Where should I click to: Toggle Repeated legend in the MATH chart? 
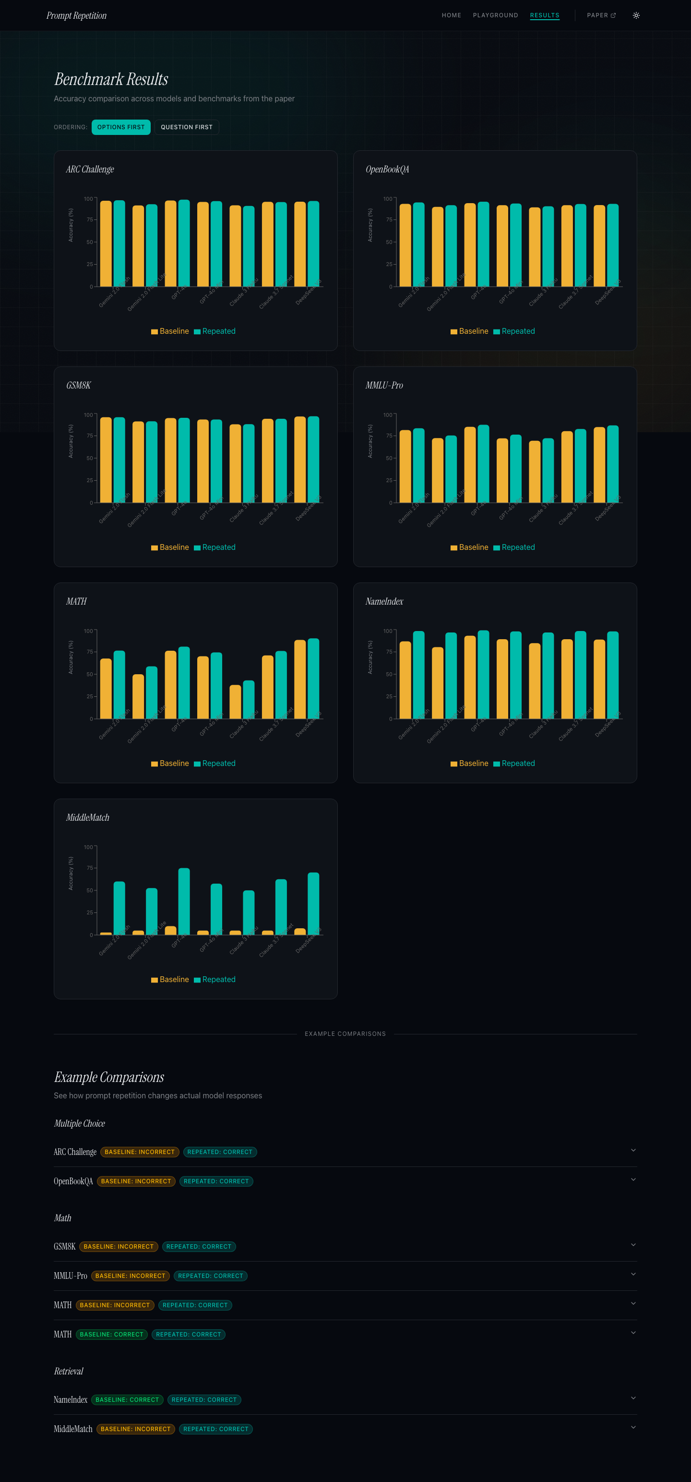[214, 764]
